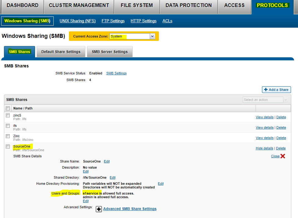298x218 pixels.
Task: Delete the Zinc share
Action: (x=281, y=138)
